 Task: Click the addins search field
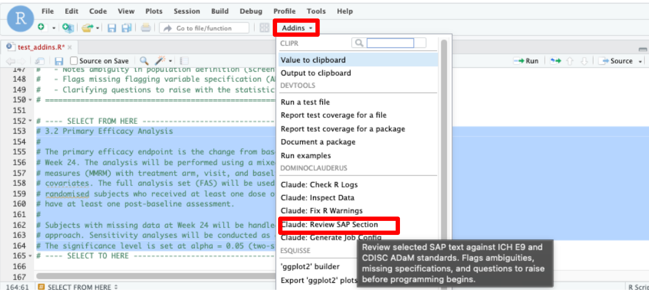390,43
